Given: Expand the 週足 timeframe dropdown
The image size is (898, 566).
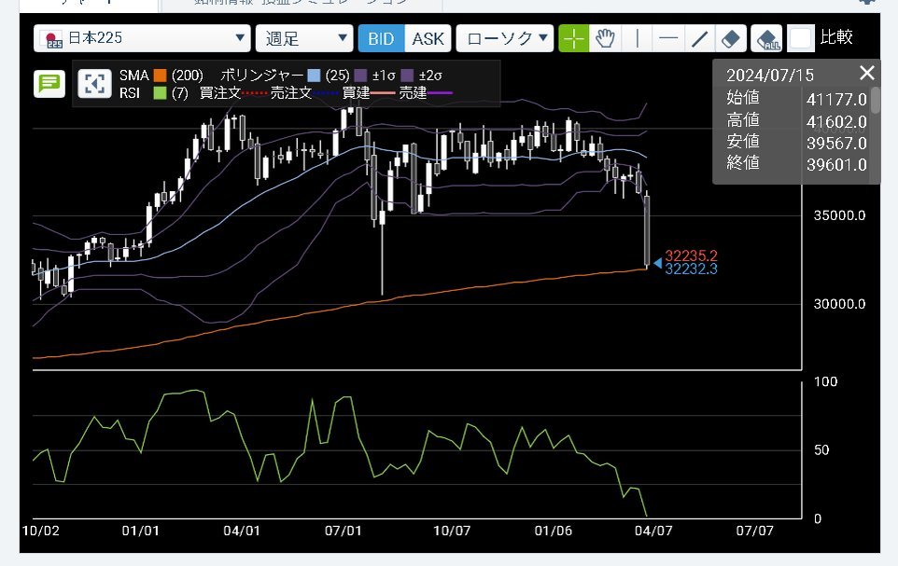Looking at the screenshot, I should [303, 38].
